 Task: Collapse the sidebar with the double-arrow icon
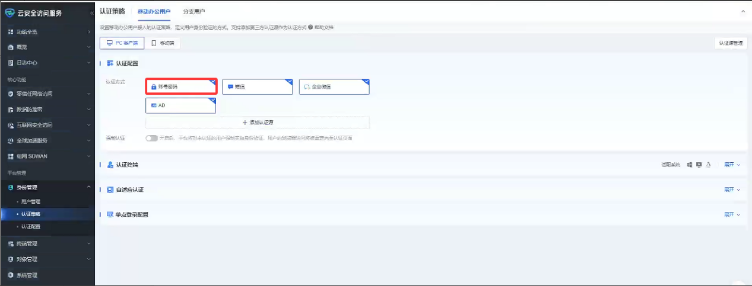(x=91, y=13)
